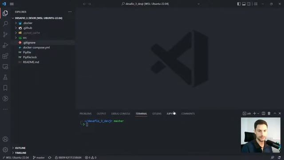Close the bottom panel
The width and height of the screenshot is (284, 160).
280,113
